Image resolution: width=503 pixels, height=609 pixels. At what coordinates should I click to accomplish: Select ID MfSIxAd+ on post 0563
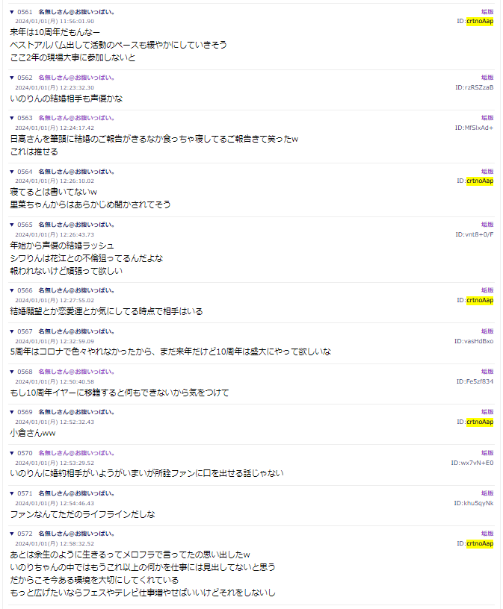(474, 128)
